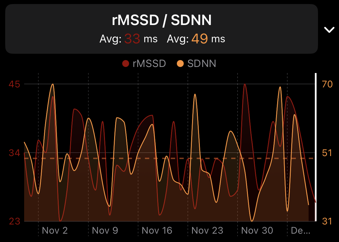
Task: Choose the Nov 30 date label
Action: (257, 231)
